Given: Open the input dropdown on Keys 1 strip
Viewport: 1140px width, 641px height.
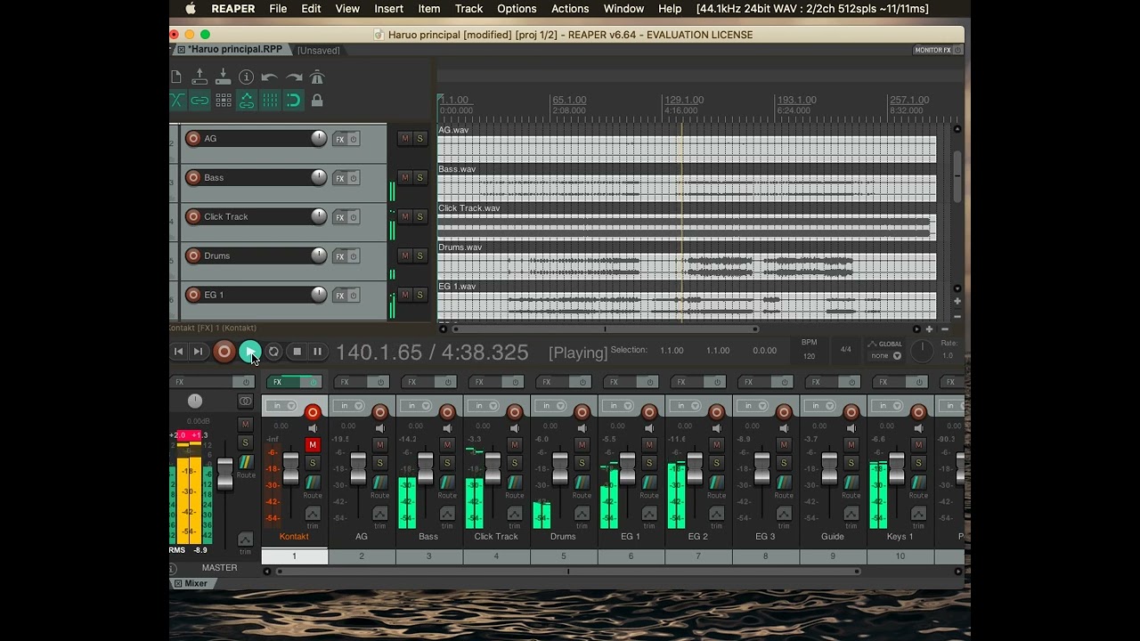Looking at the screenshot, I should coord(887,406).
